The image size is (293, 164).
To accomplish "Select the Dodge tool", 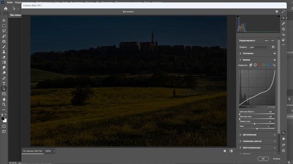I will coord(4,73).
